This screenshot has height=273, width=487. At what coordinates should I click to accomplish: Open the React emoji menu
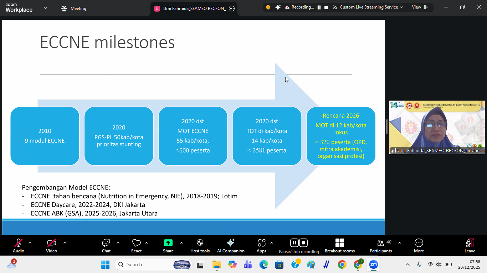(136, 245)
